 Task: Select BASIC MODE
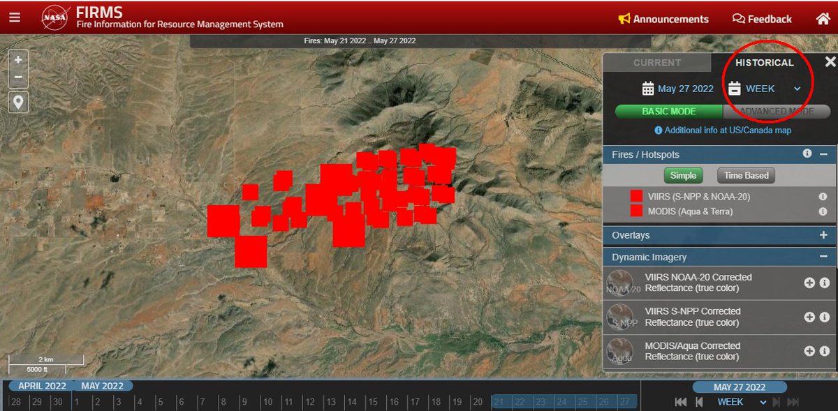pyautogui.click(x=669, y=111)
